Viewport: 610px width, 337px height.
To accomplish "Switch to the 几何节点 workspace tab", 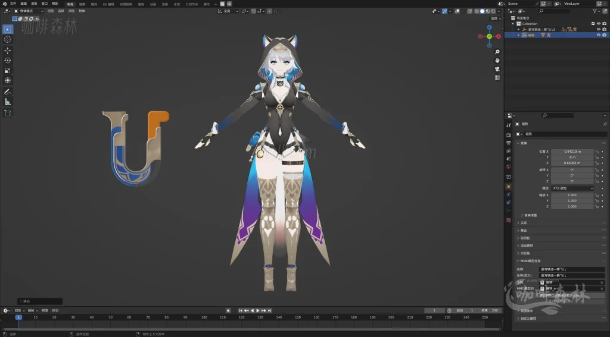I will coord(191,4).
